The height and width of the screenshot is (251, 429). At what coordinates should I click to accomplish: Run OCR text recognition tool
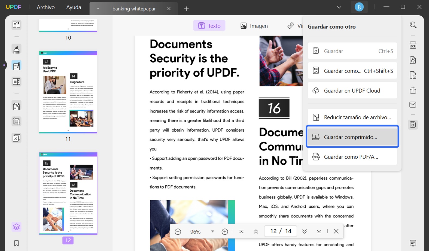tap(413, 45)
